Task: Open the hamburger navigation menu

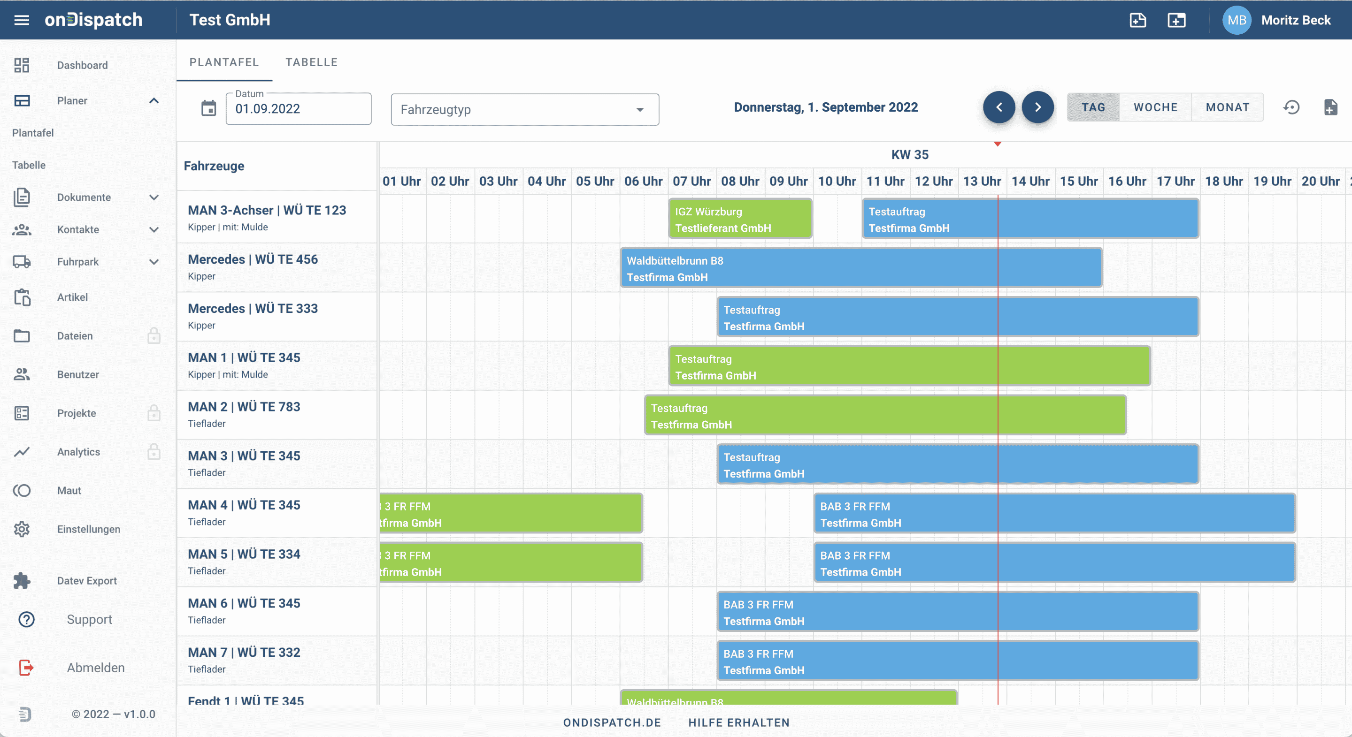Action: tap(22, 20)
